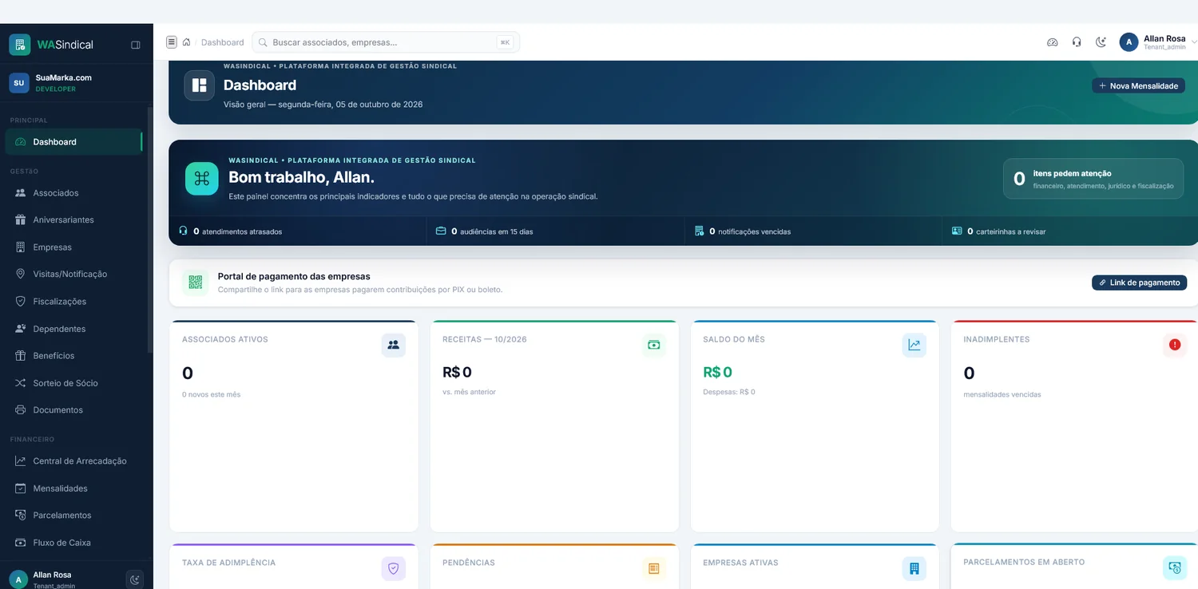Open Mensalidades in the sidebar
Screen dimensions: 1198x589
[73, 488]
